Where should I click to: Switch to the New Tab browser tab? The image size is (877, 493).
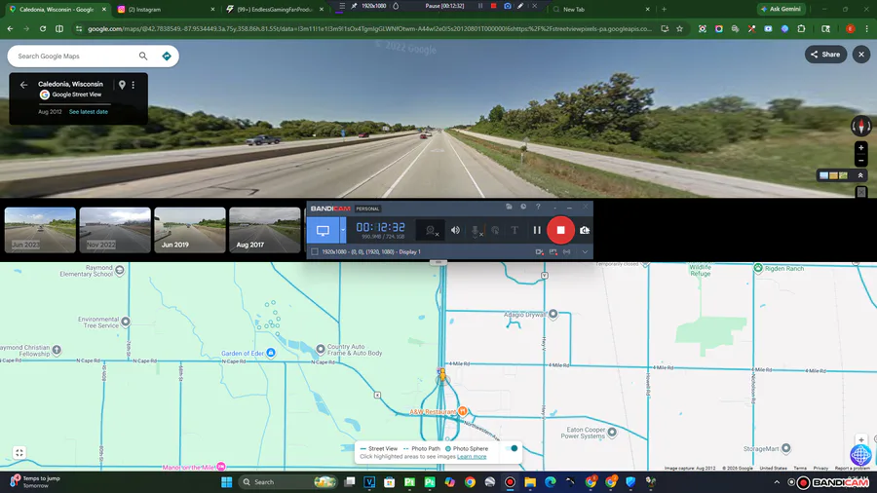(x=600, y=9)
